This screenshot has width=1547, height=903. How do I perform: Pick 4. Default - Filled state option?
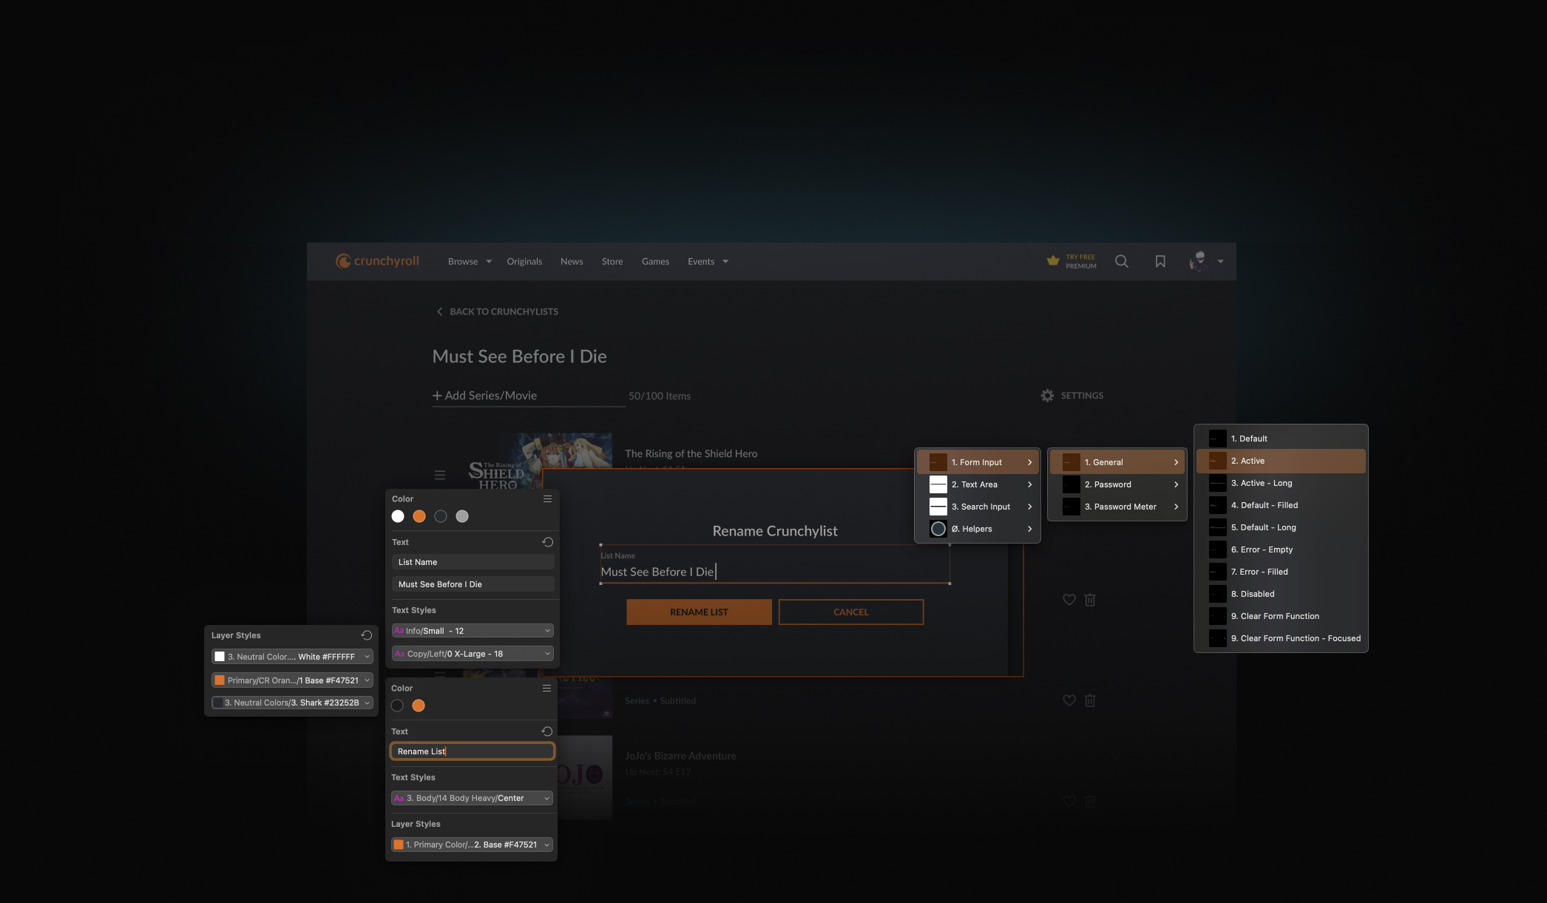[x=1281, y=505]
